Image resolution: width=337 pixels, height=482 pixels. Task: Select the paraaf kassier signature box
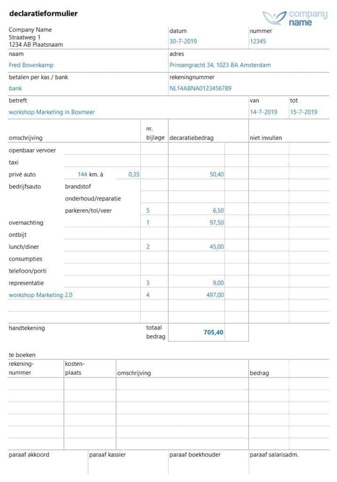point(128,463)
